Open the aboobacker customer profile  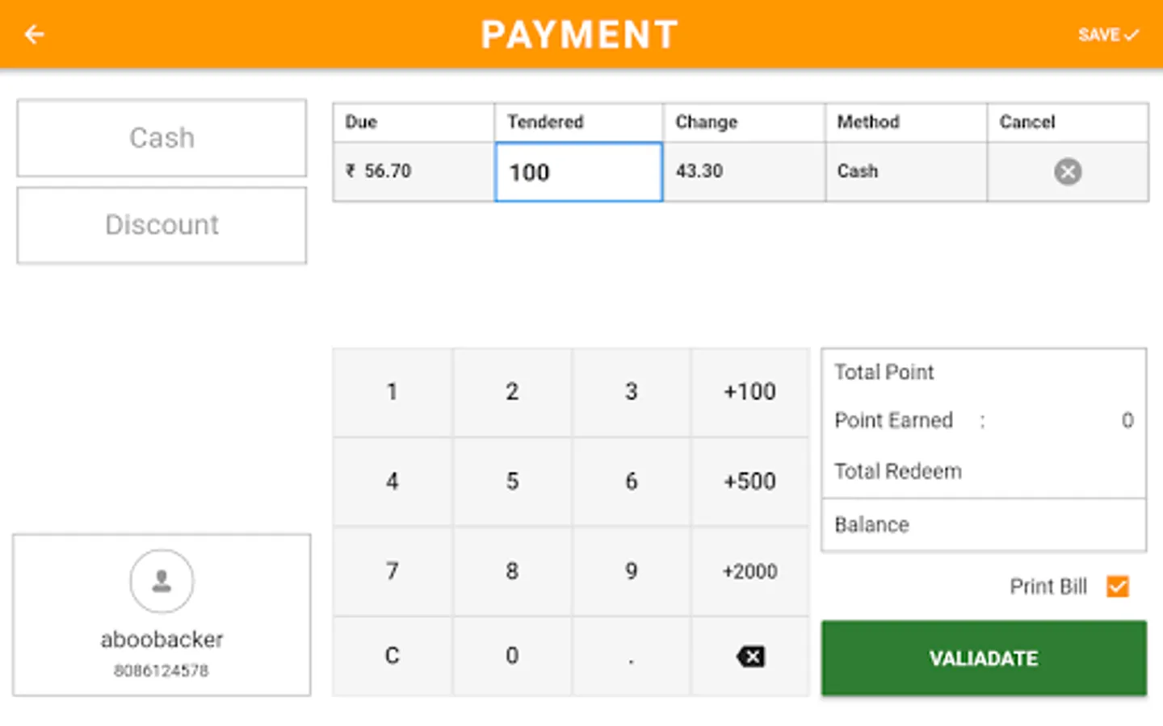pos(162,615)
